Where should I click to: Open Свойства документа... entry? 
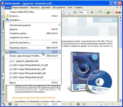pos(33,43)
